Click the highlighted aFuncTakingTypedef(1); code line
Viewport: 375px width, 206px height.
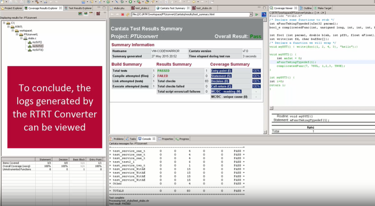click(x=296, y=62)
